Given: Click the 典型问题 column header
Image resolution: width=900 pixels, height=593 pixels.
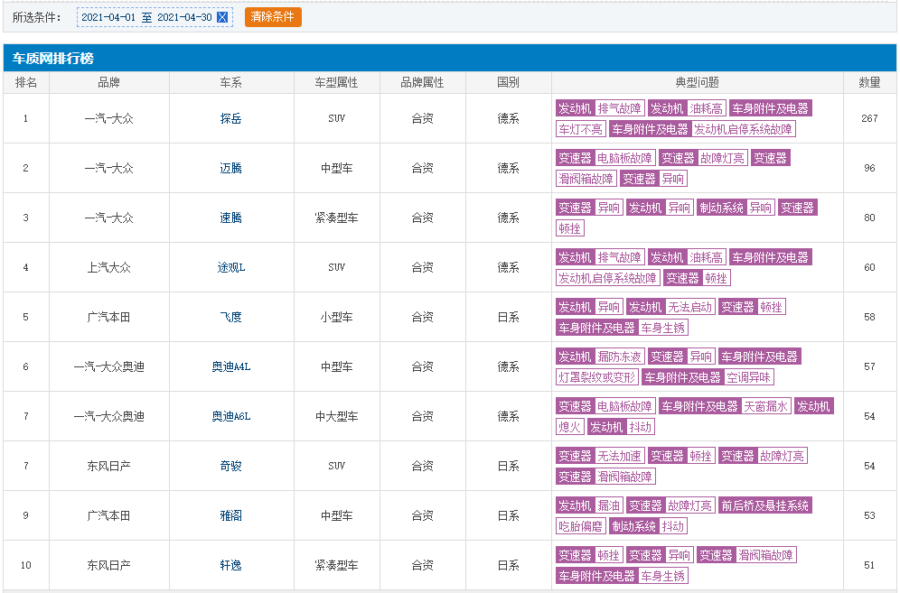Looking at the screenshot, I should (697, 82).
